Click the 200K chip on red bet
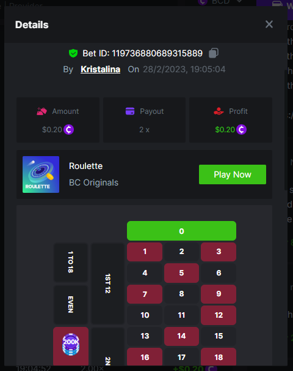293x371 pixels. point(71,344)
